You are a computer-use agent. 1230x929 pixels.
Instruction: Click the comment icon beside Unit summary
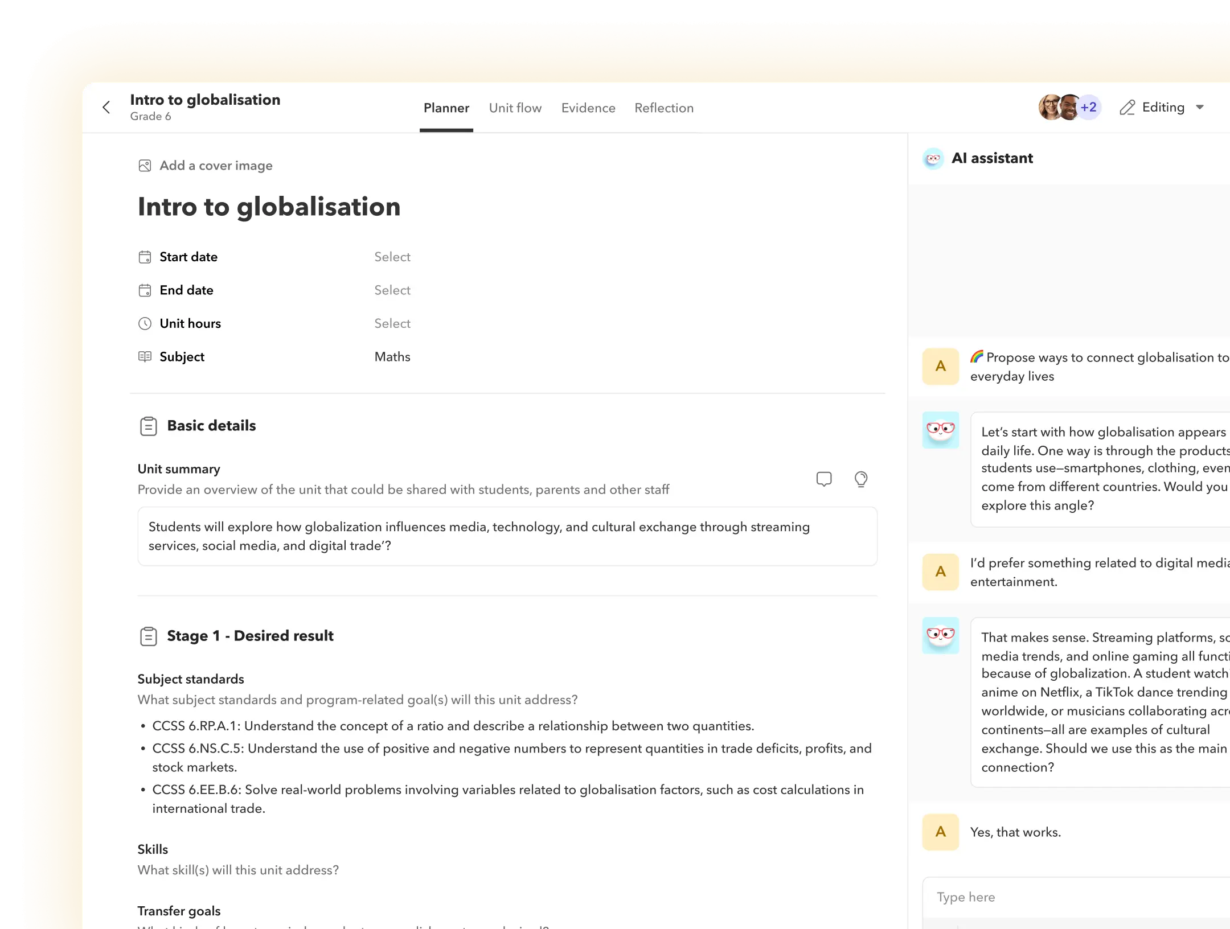click(x=823, y=479)
